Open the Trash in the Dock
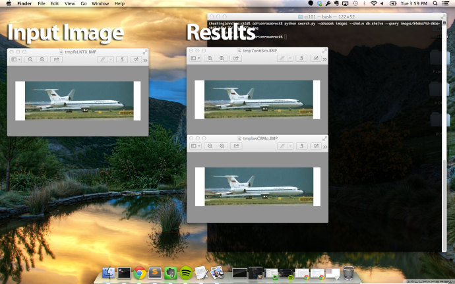 pyautogui.click(x=348, y=273)
